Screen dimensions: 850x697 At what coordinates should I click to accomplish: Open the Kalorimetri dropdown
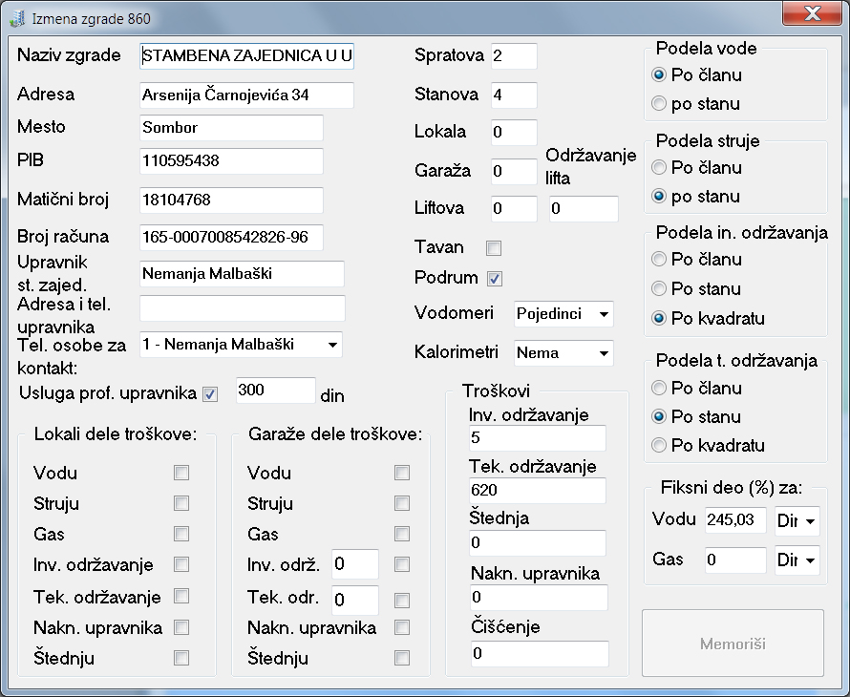(563, 353)
